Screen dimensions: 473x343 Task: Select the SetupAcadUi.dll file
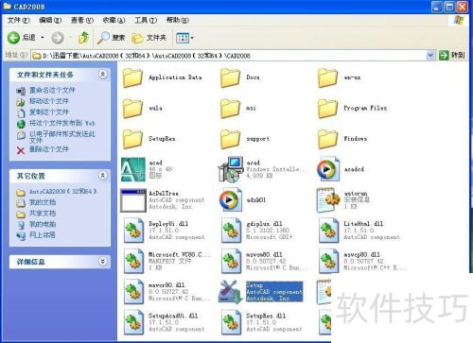tap(164, 322)
